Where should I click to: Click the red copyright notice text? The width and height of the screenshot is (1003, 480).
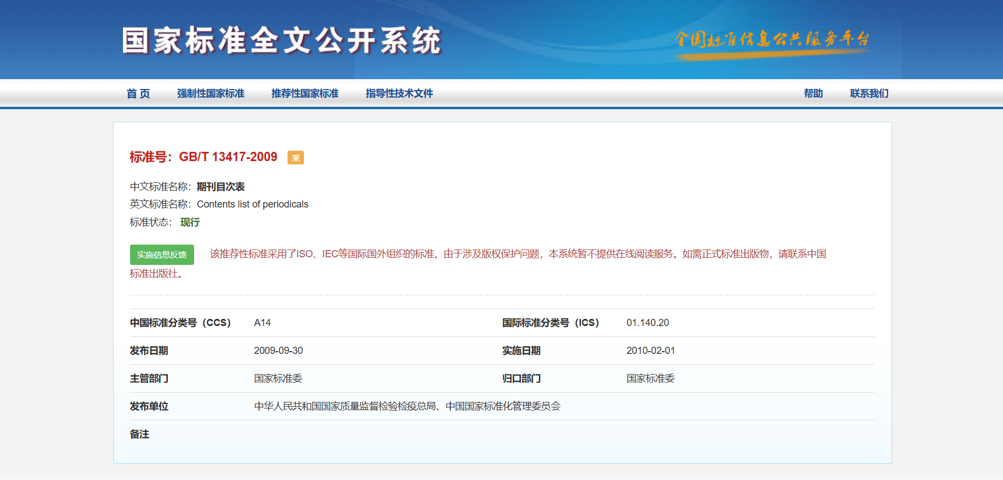pos(517,254)
